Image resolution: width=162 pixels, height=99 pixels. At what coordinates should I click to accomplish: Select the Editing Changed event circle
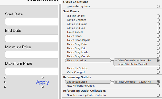[158, 20]
